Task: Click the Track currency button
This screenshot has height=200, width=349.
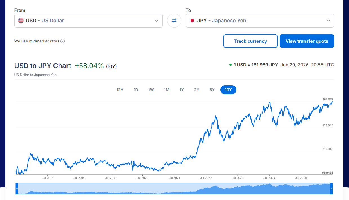Action: click(x=250, y=41)
